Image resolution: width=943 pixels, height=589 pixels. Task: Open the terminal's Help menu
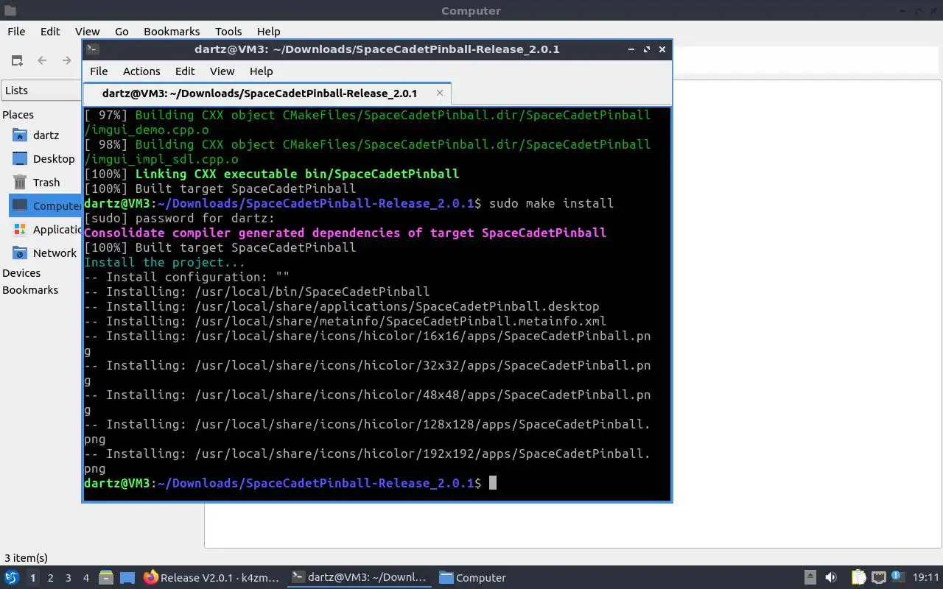(x=261, y=71)
